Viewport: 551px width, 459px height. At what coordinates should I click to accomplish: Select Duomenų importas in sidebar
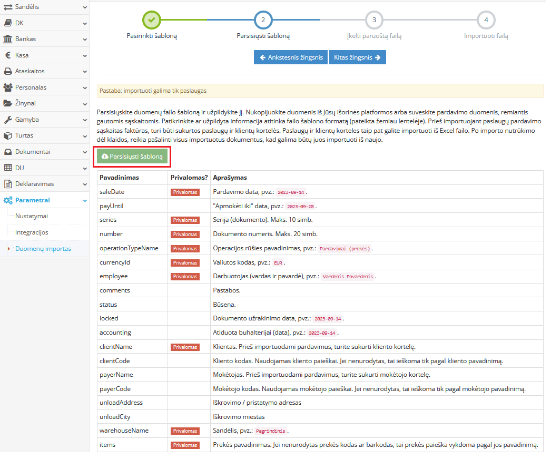pos(43,249)
